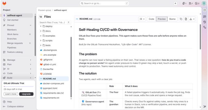Open the create new plus menu

tap(175, 3)
